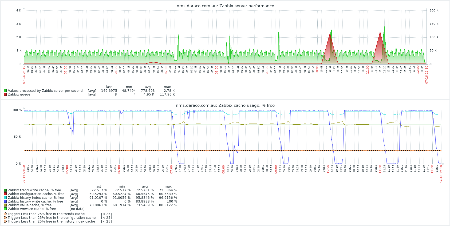Image resolution: width=450 pixels, height=226 pixels.
Task: Select the 'Values processed by Zabbix server per second' label
Action: click(x=45, y=91)
